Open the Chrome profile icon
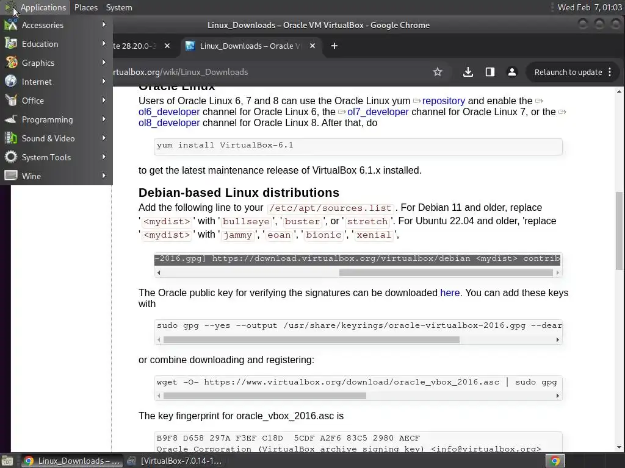625x468 pixels. coord(512,72)
